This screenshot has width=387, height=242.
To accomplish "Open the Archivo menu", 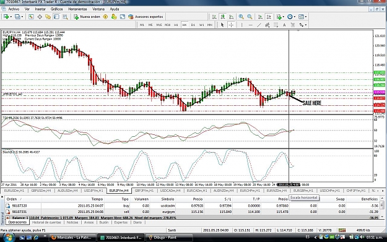I will point(14,9).
